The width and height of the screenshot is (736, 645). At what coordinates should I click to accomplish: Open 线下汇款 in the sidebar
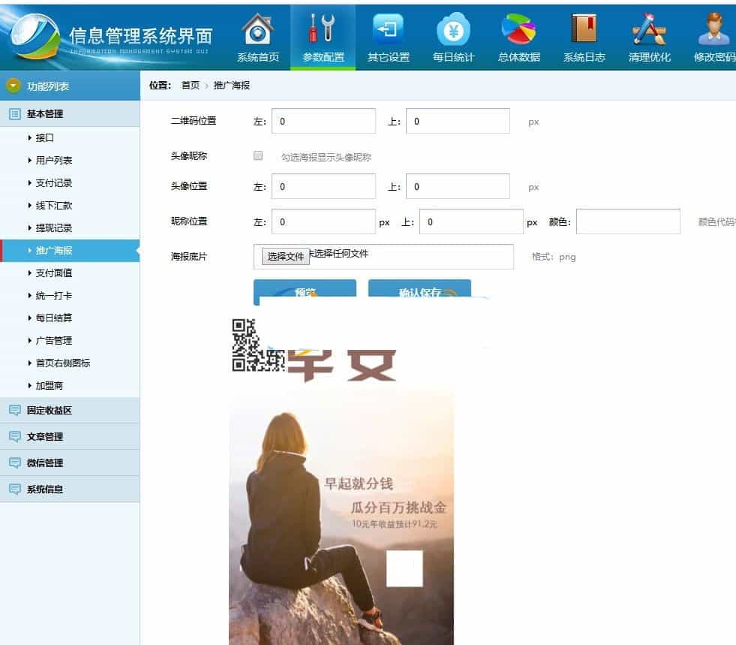[x=54, y=205]
